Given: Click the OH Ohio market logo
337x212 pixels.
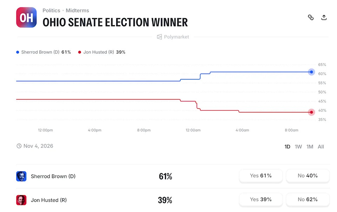Looking at the screenshot, I should (x=26, y=18).
